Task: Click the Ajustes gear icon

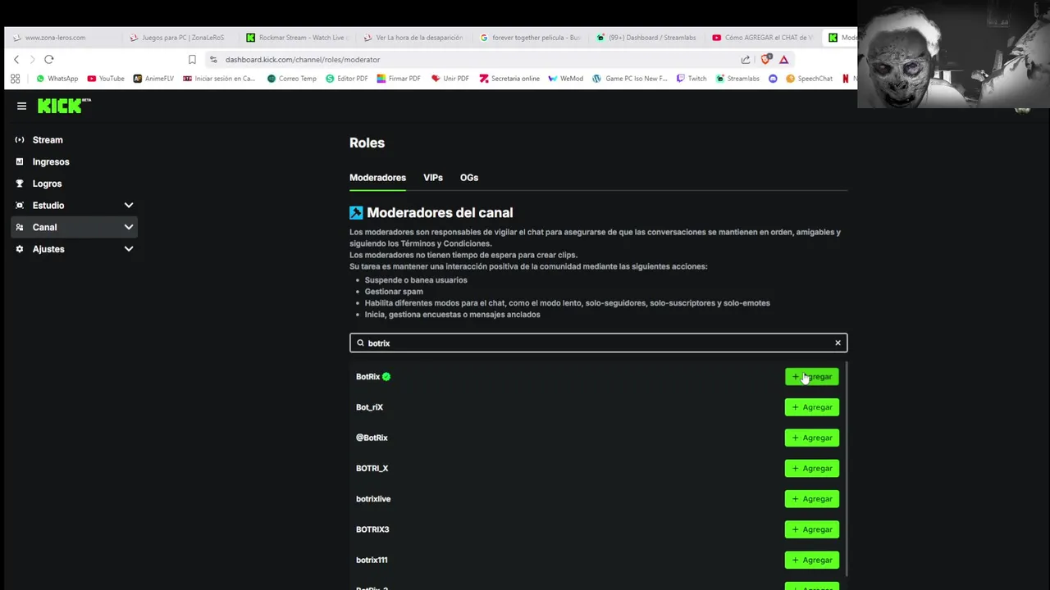Action: pyautogui.click(x=20, y=249)
